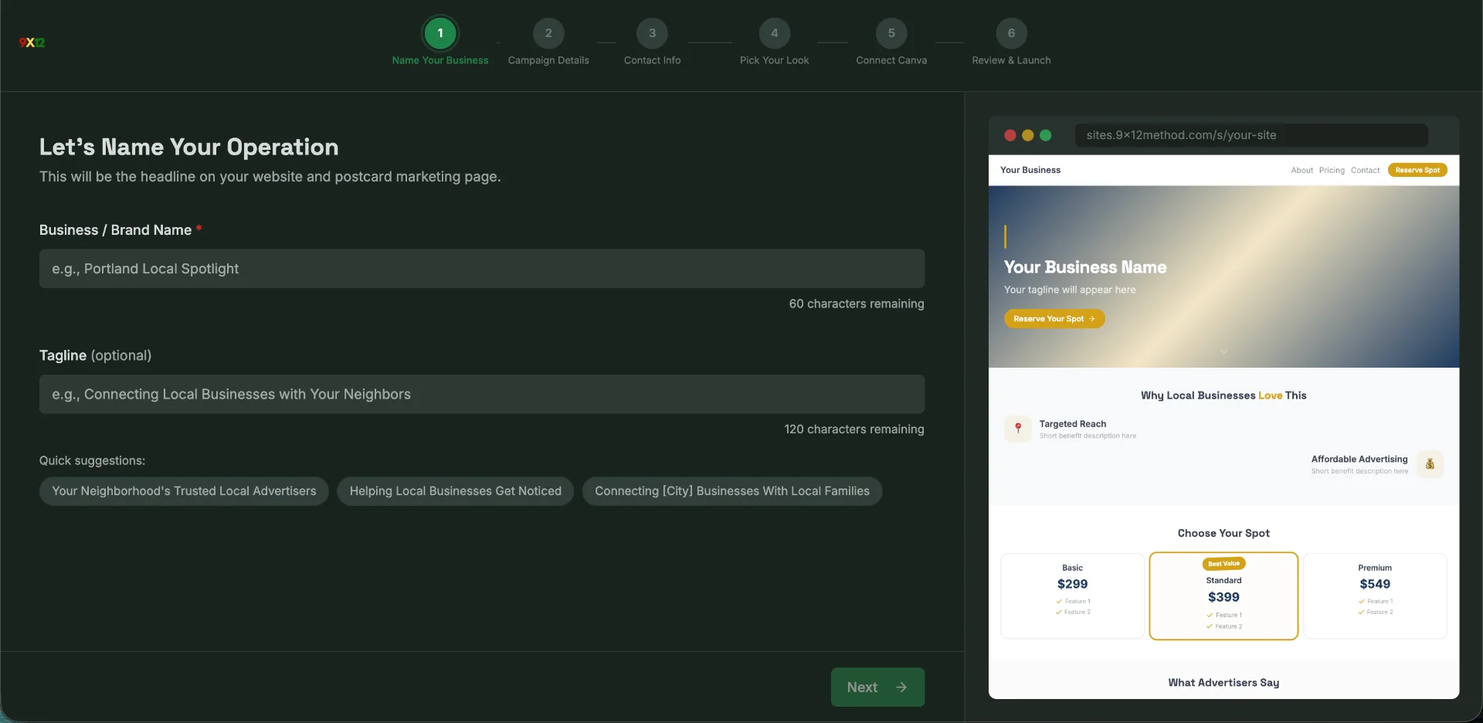Click the 9x12 logo in the top corner
Screen dimensions: 1483x723
point(32,42)
